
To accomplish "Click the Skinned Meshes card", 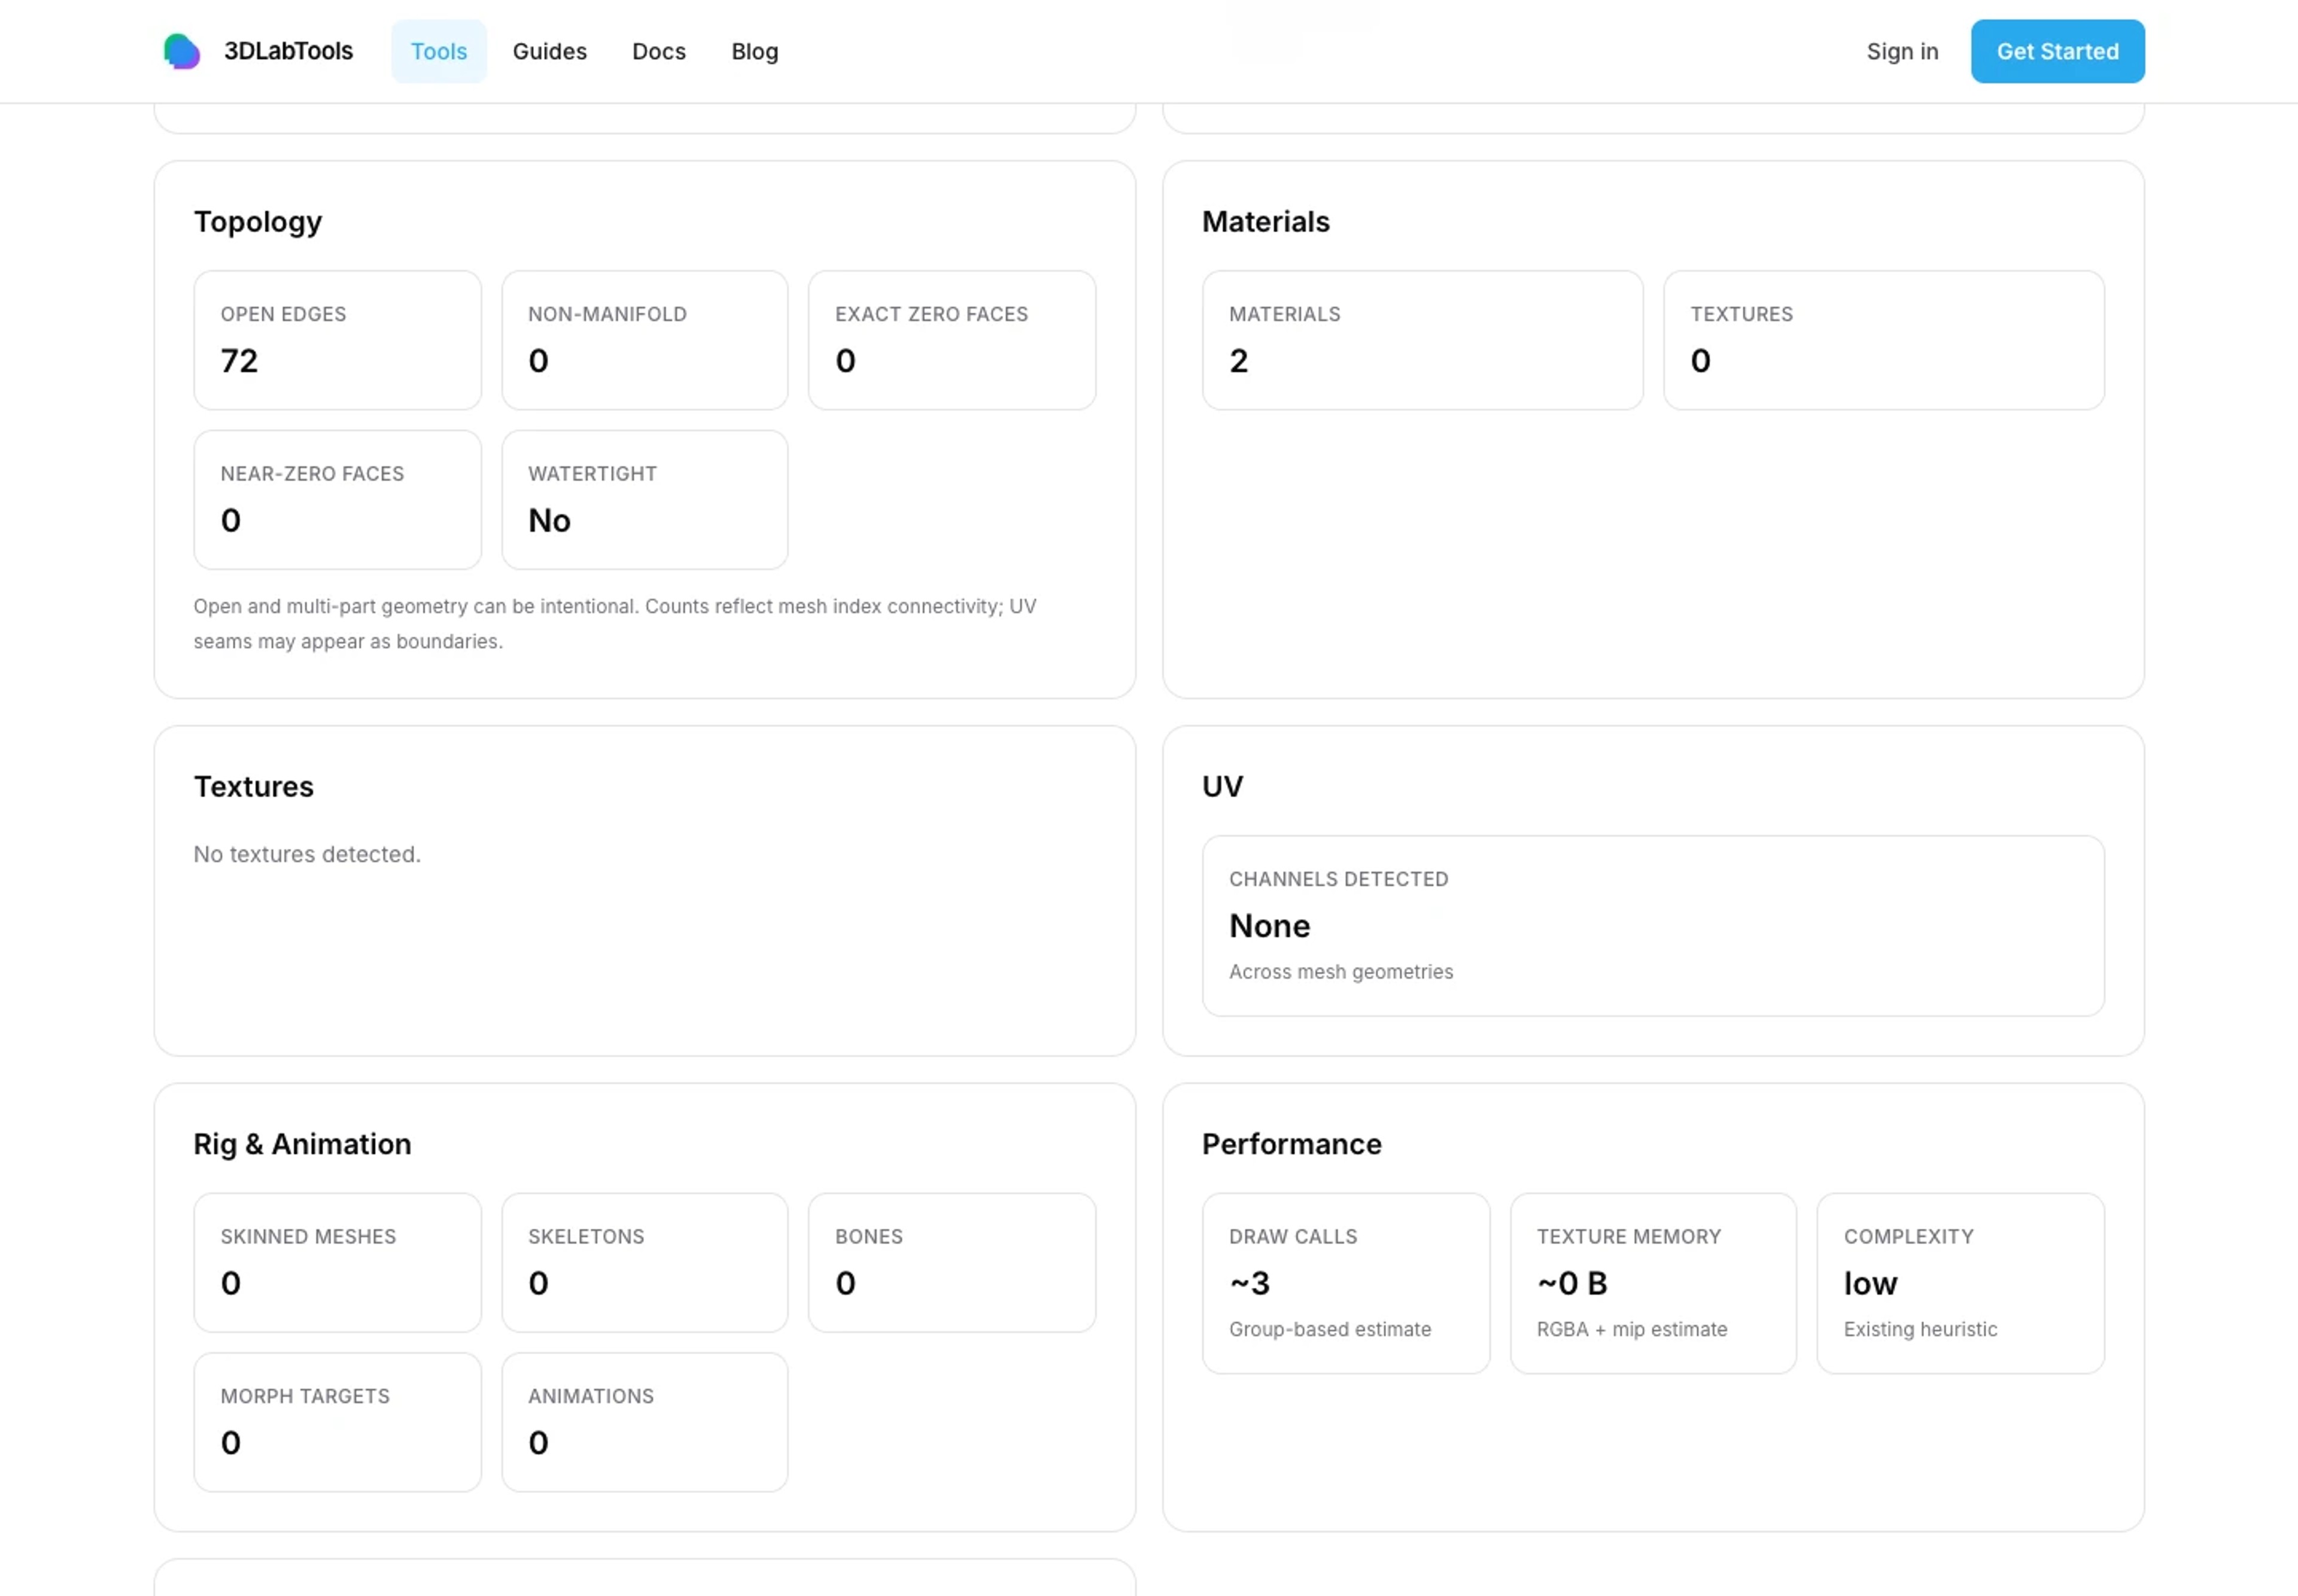I will pyautogui.click(x=337, y=1262).
